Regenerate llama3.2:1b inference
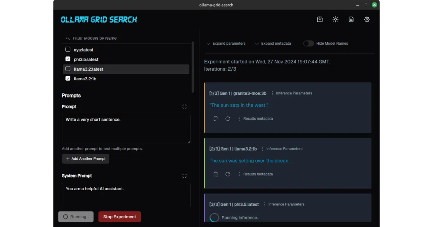Screen dimensions: 433x227 pos(228,174)
